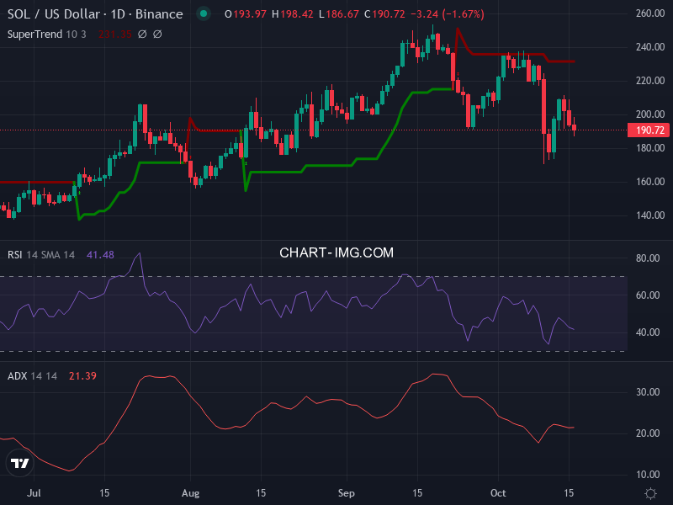Click the TradingView logo icon
Screen dimensions: 673x505
[x=19, y=463]
